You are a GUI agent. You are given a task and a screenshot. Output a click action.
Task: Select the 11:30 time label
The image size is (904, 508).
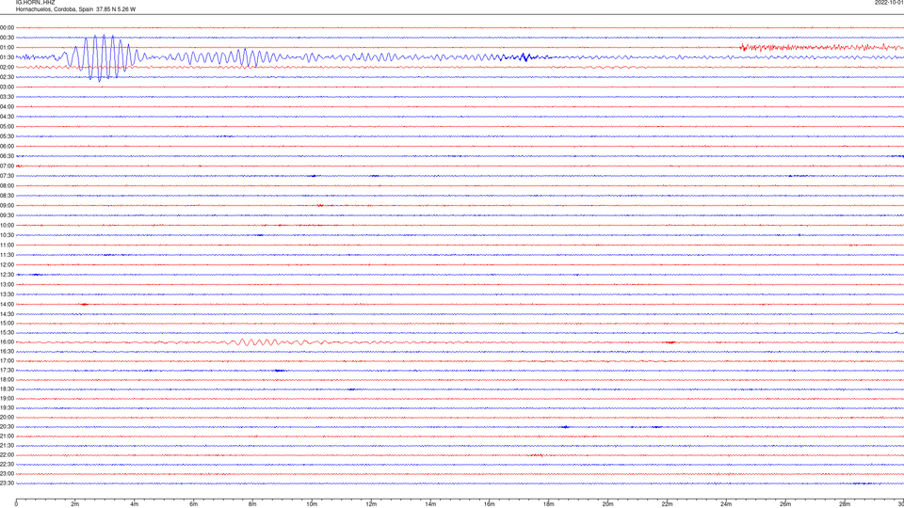pos(7,255)
